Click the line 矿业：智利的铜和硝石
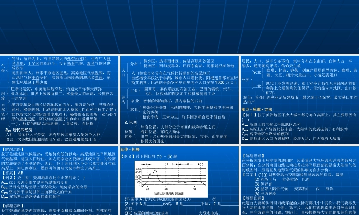Image resolution: width=359 pixels, height=215 pixels. 167,101
